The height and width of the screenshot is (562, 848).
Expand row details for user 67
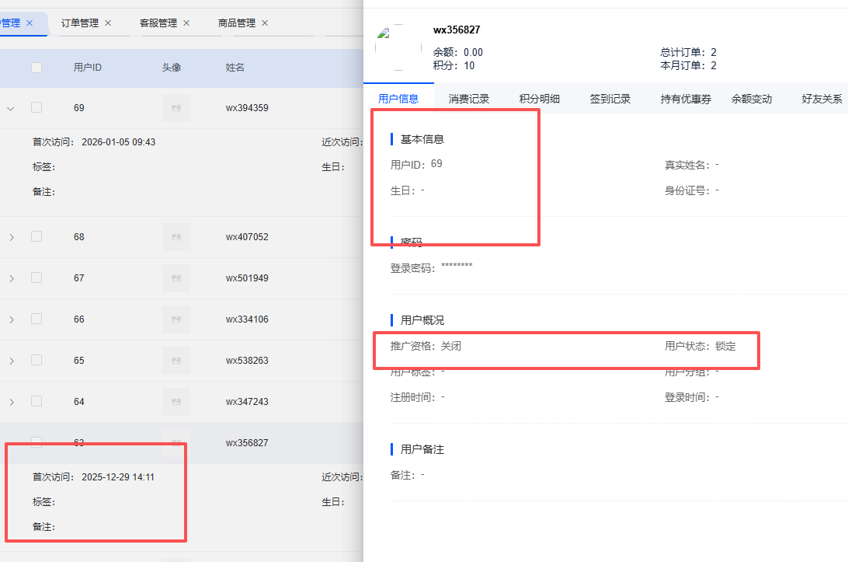(x=11, y=278)
